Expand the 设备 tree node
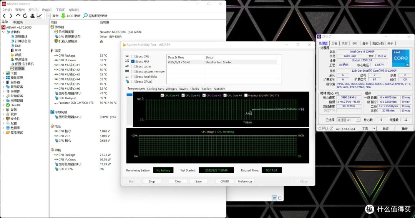 click(3, 110)
